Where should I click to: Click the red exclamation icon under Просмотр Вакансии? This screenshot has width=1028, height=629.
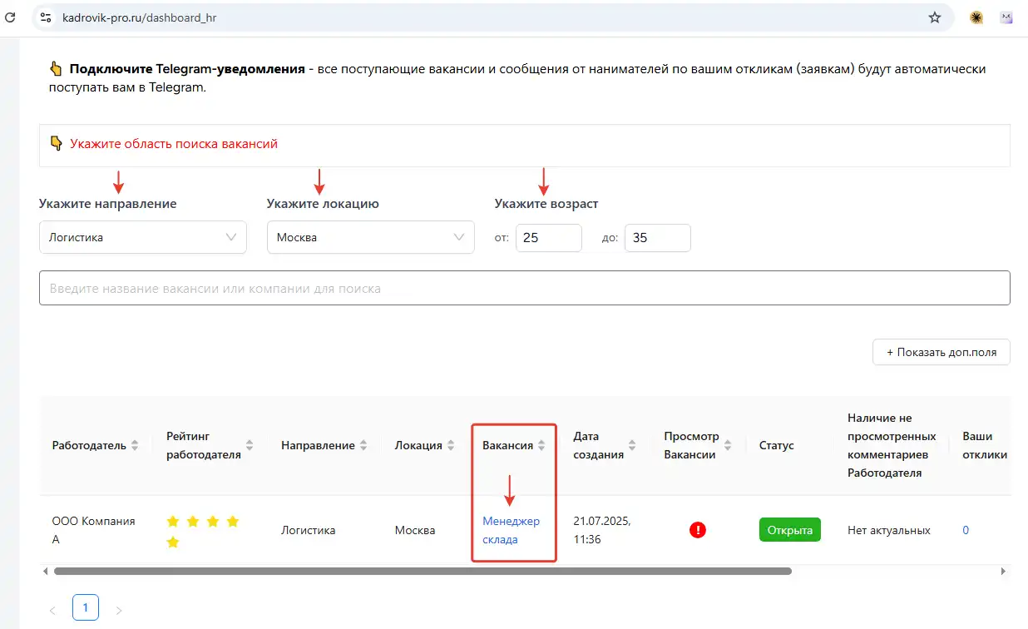click(x=698, y=530)
